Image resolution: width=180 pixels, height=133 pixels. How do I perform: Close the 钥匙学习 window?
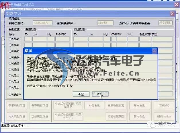[172, 14]
